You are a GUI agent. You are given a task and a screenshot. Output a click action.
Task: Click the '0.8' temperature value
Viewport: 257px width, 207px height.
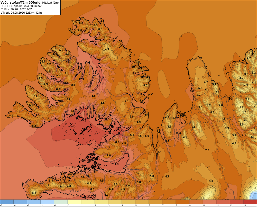[34, 193]
